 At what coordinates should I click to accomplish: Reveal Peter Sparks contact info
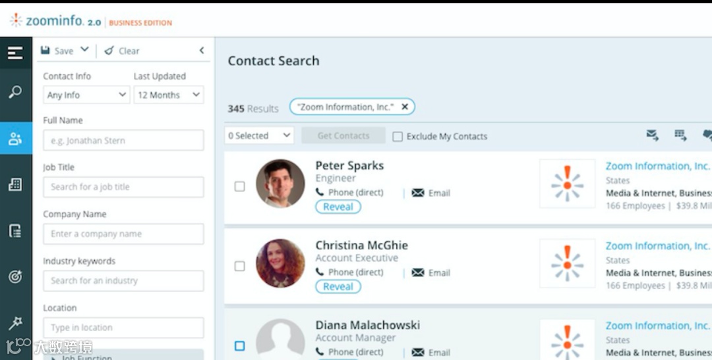click(338, 207)
